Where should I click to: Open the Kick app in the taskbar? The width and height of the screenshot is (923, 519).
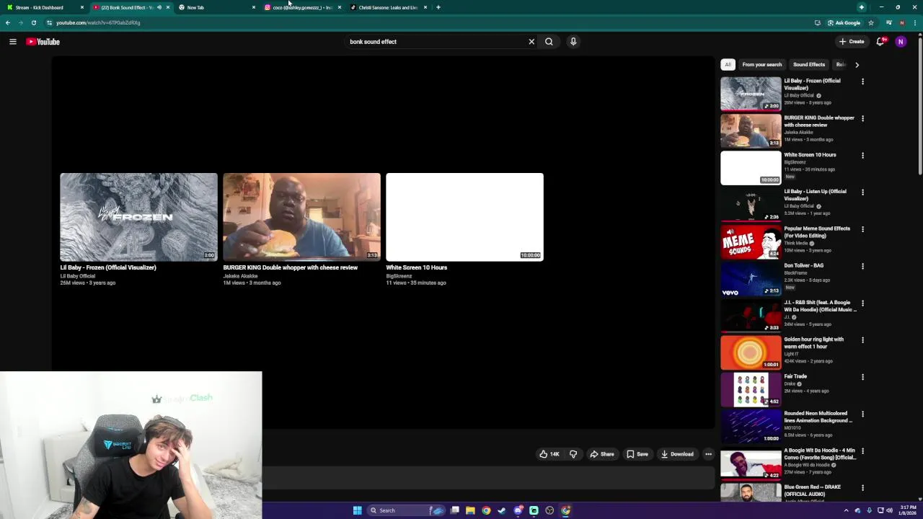(534, 510)
